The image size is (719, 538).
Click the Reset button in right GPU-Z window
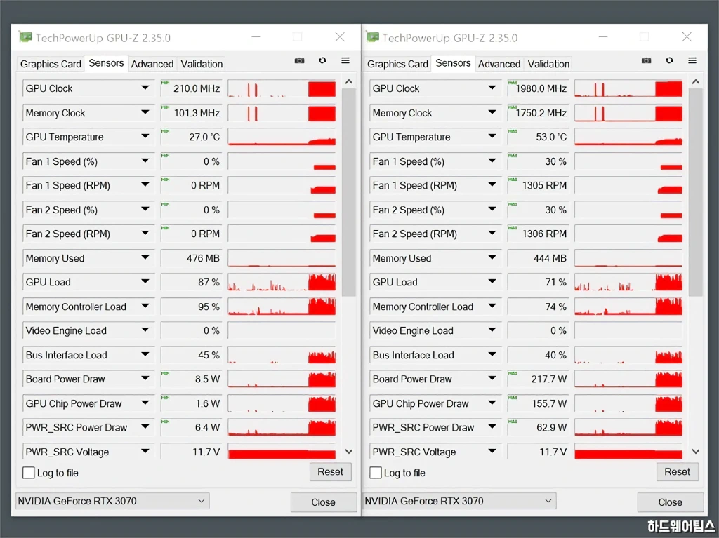click(678, 471)
